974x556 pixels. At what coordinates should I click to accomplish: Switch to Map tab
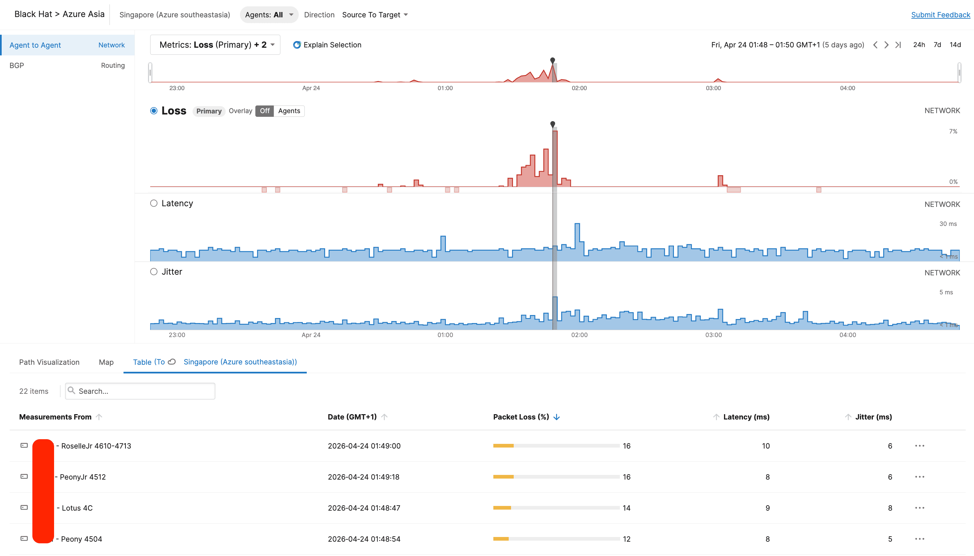106,362
